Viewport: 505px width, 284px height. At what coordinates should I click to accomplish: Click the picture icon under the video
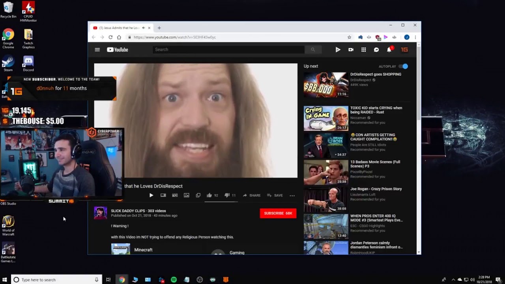tap(187, 195)
